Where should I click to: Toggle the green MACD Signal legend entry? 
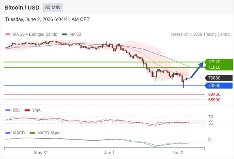click(x=46, y=133)
